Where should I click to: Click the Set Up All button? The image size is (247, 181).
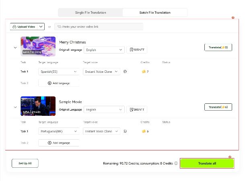click(x=25, y=163)
